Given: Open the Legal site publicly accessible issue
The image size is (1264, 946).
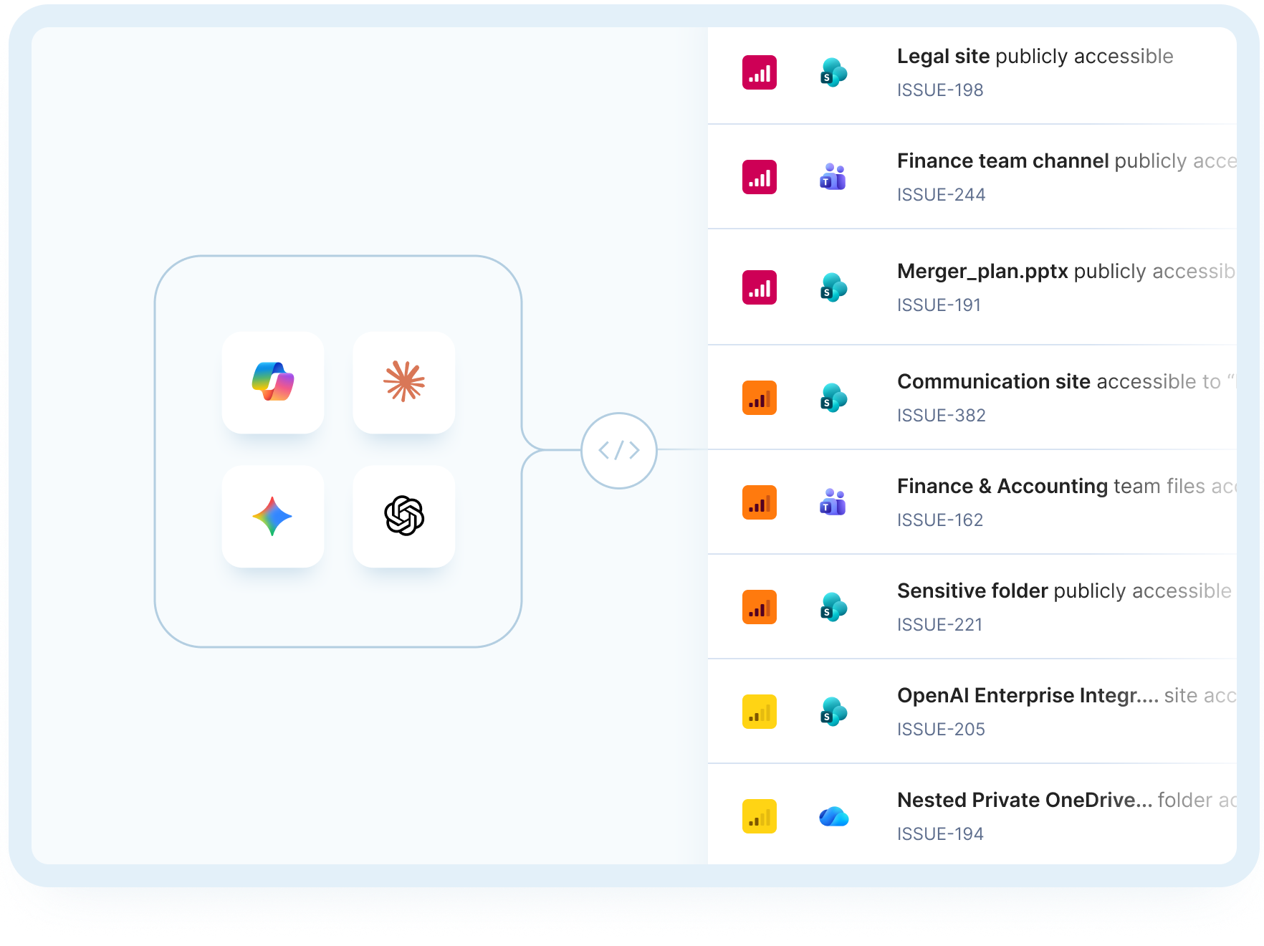Looking at the screenshot, I should click(x=1035, y=57).
